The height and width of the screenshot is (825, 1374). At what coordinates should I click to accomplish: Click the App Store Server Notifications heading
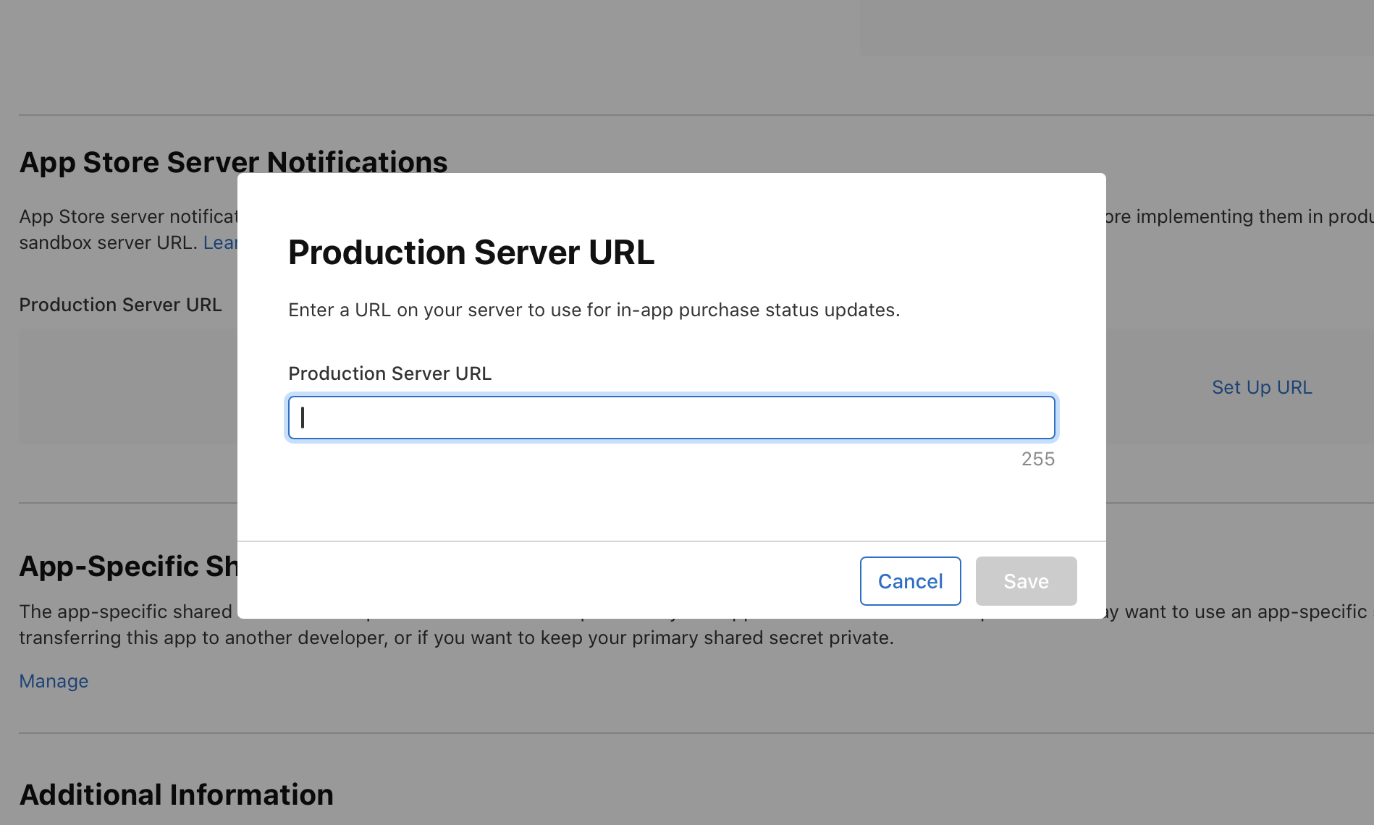click(233, 162)
